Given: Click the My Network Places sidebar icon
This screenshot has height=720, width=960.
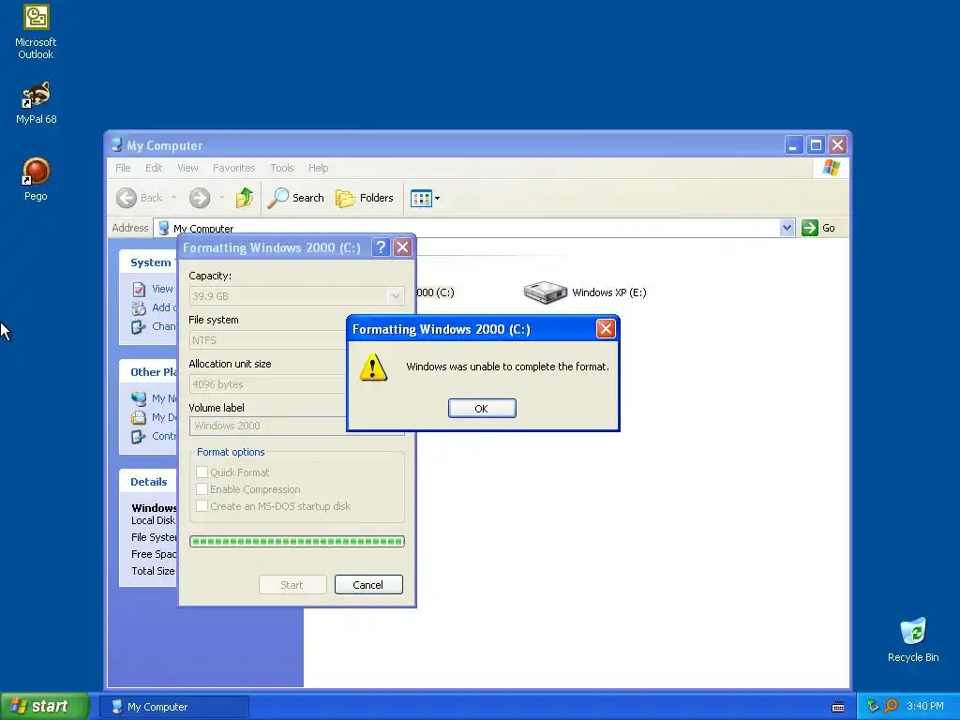Looking at the screenshot, I should [139, 398].
